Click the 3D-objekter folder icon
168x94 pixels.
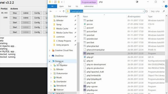[x=55, y=65]
